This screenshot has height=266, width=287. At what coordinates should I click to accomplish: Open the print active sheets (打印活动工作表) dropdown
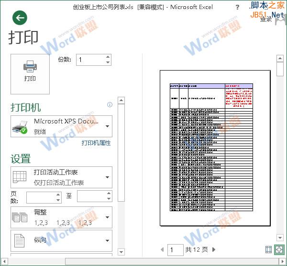[x=62, y=177]
